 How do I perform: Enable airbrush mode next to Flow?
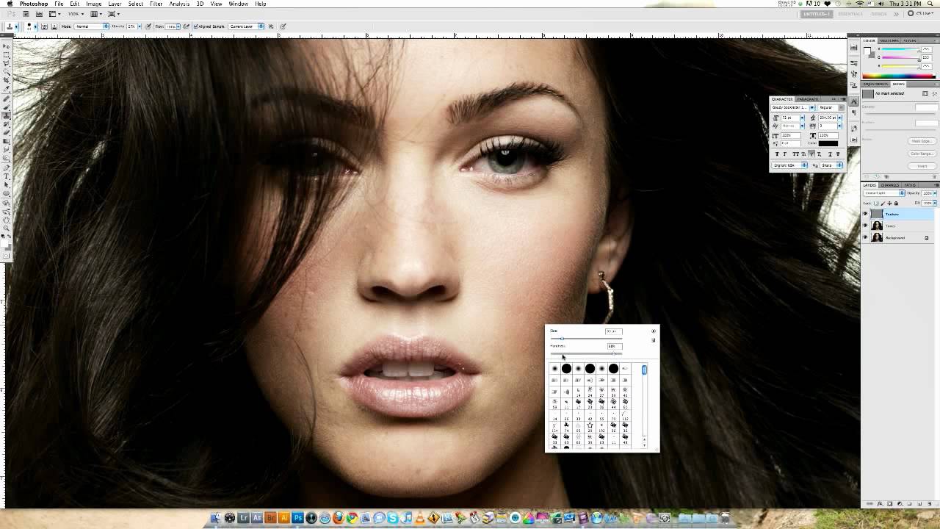[186, 26]
